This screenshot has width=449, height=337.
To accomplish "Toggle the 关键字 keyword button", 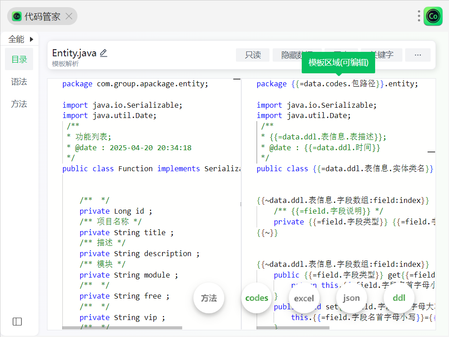I will tap(382, 55).
